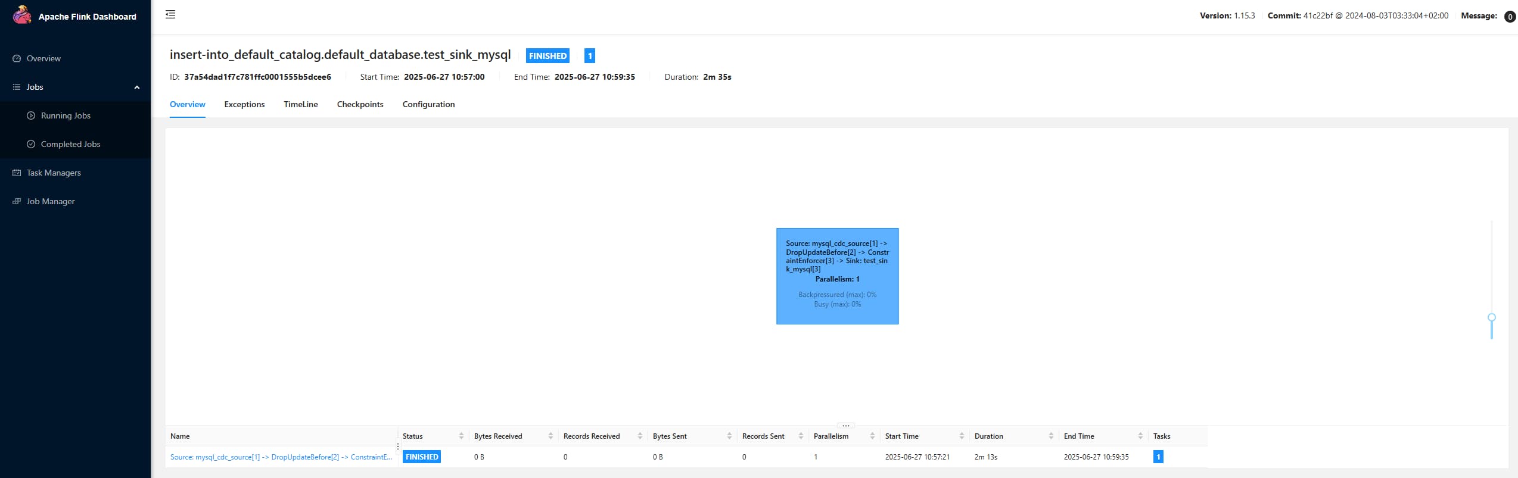Sort the table by Bytes Sent
Viewport: 1518px width, 478px height.
[x=729, y=436]
